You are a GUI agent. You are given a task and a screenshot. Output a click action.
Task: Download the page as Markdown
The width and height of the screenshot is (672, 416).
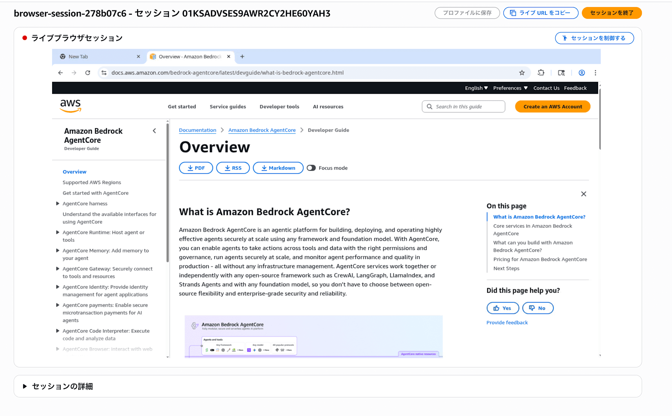click(x=278, y=168)
